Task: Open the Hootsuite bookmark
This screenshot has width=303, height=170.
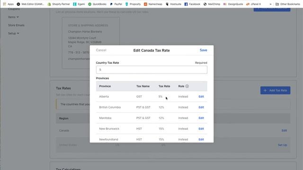Action: pos(173,4)
